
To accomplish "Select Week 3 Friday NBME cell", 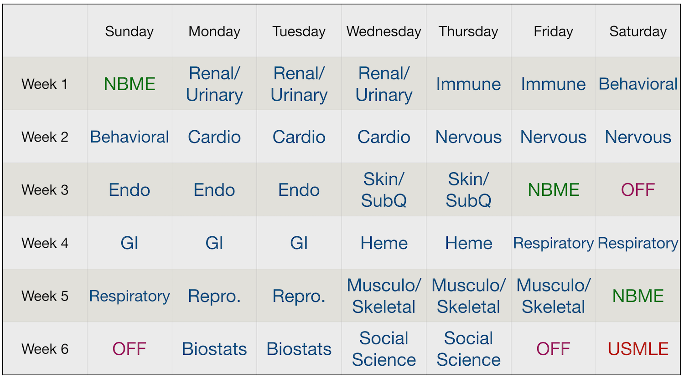I will click(553, 190).
